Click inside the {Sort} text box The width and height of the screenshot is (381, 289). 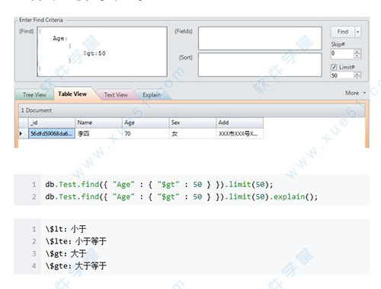(x=260, y=65)
